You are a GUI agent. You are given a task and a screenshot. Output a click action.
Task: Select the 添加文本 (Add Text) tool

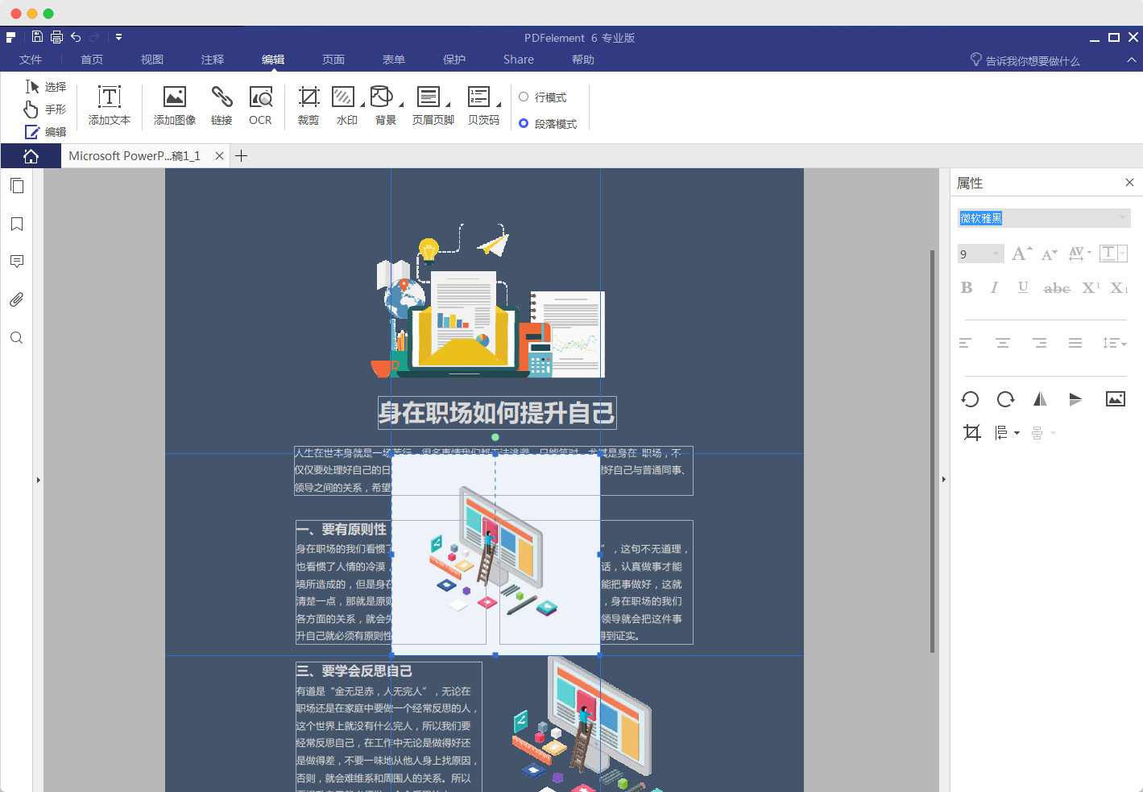109,105
